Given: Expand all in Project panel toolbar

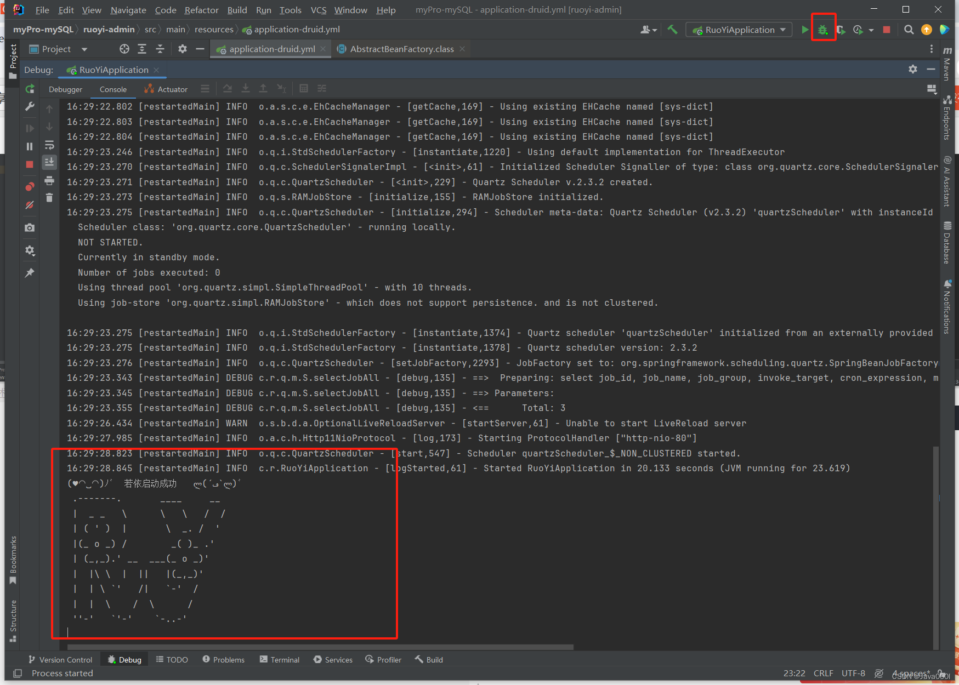Looking at the screenshot, I should [x=142, y=49].
